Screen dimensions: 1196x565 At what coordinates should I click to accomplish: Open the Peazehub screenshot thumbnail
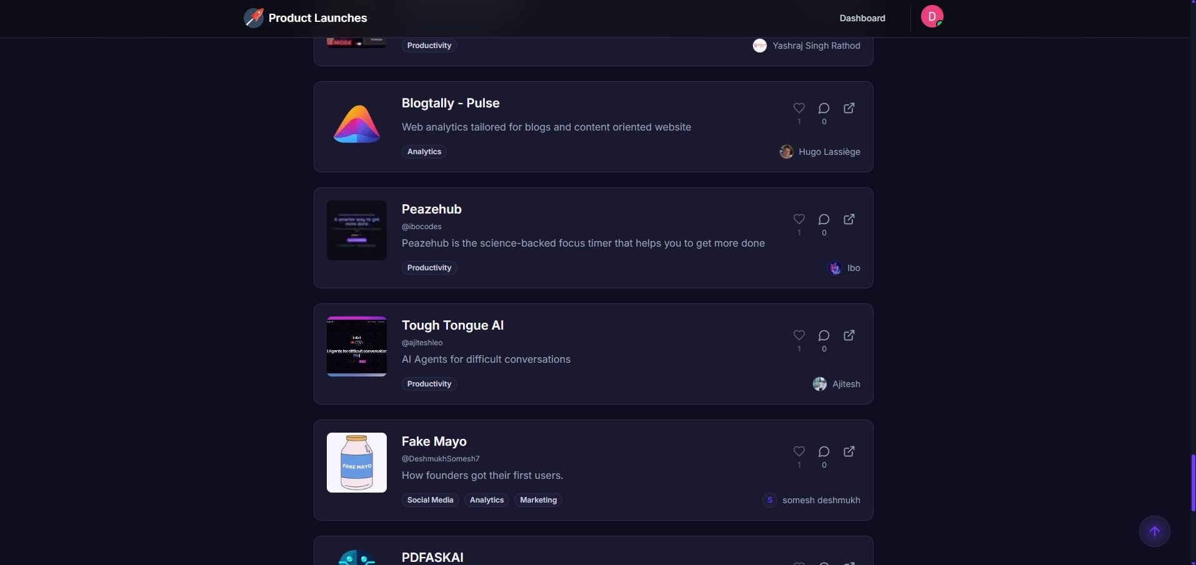357,230
